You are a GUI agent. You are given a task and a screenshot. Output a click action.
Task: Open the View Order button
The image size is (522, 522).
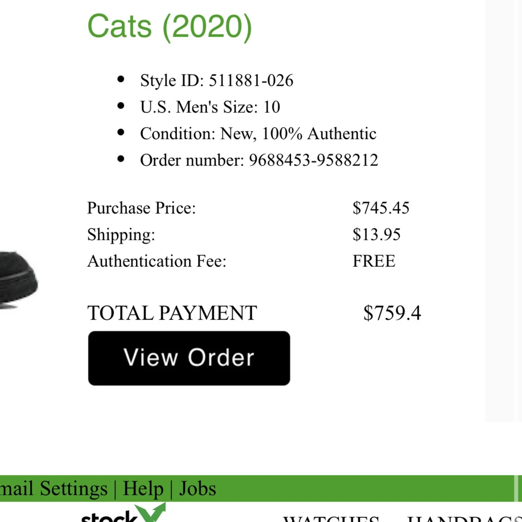(188, 358)
